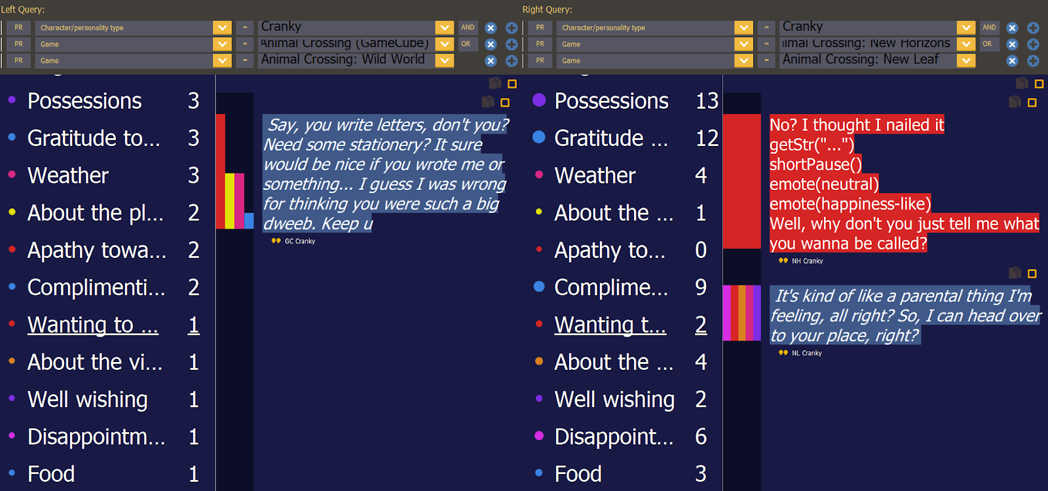Click topmost copy icon in right results panel
The height and width of the screenshot is (491, 1048).
(1022, 82)
